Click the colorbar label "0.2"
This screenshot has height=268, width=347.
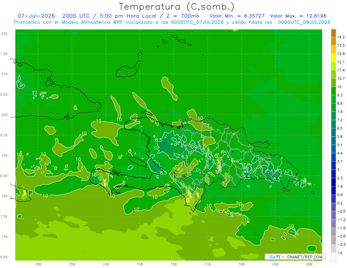coord(340,203)
